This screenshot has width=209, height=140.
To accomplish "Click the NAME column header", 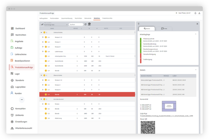I will [x=52, y=29].
